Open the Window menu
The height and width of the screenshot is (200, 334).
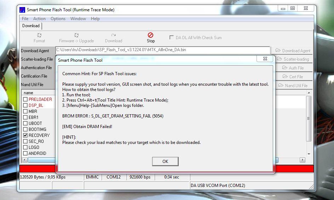tap(78, 19)
